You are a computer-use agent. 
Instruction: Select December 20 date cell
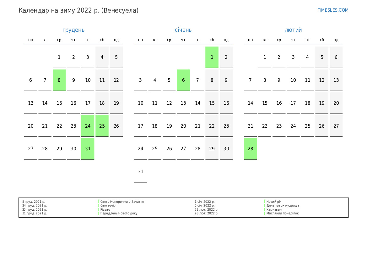[31, 126]
